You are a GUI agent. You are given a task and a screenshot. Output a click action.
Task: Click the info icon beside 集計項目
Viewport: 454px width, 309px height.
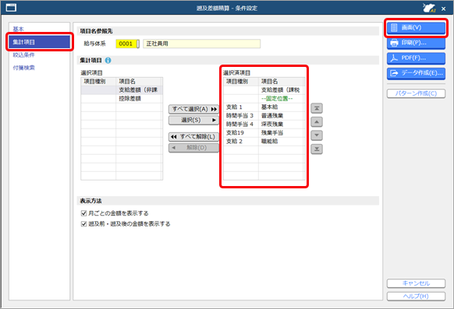pyautogui.click(x=108, y=61)
